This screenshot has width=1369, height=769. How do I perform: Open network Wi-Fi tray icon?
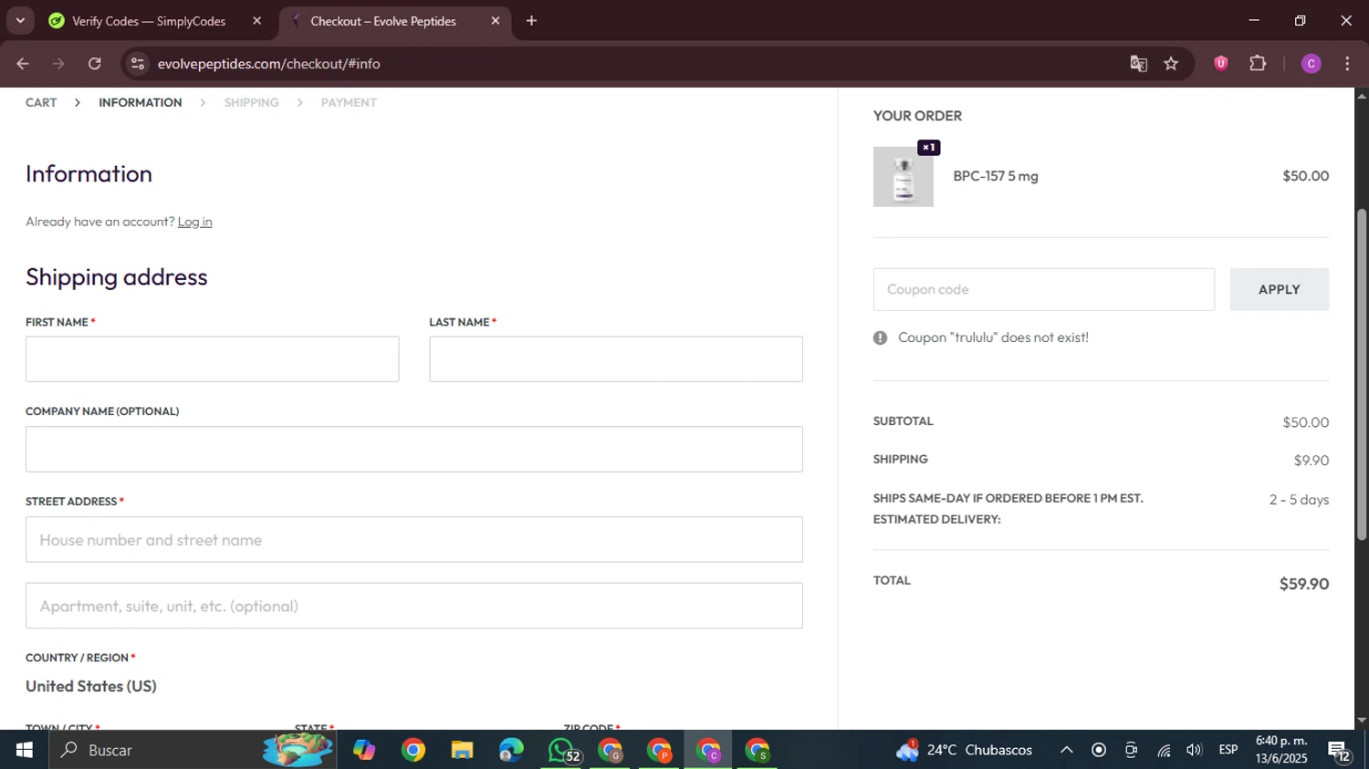pyautogui.click(x=1164, y=750)
